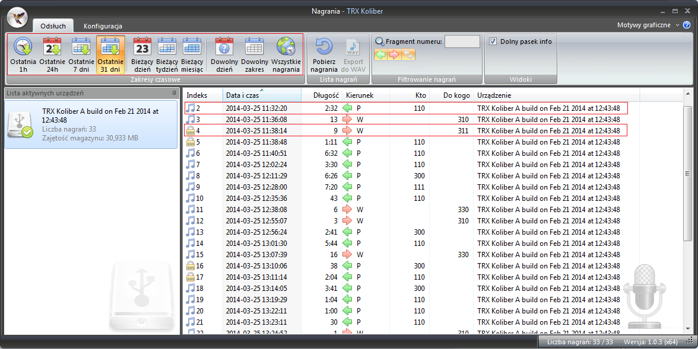Filter incoming calls with green arrow

point(380,55)
